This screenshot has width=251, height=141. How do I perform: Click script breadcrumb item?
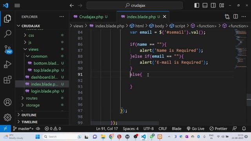click(177, 26)
